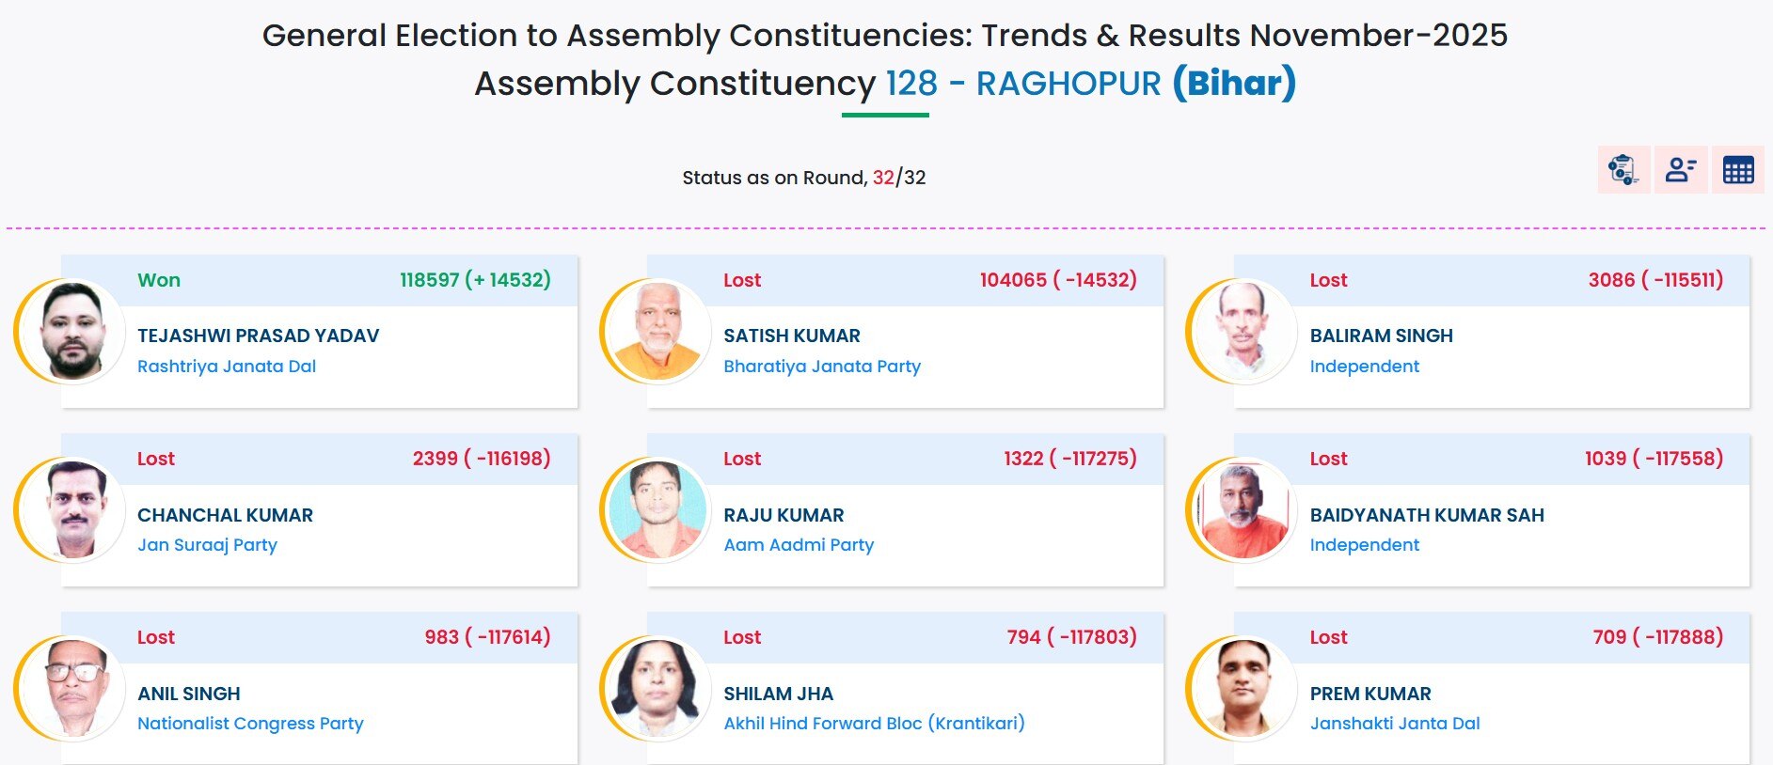
Task: Click the Bharatiya Janata Party label
Action: [x=821, y=367]
